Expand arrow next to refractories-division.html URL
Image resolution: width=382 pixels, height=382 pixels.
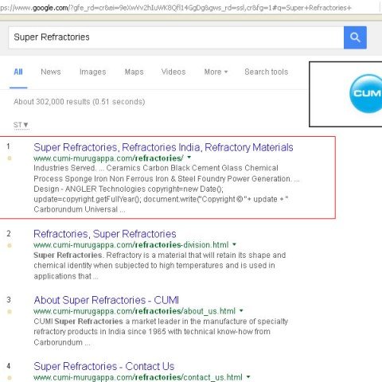[235, 244]
